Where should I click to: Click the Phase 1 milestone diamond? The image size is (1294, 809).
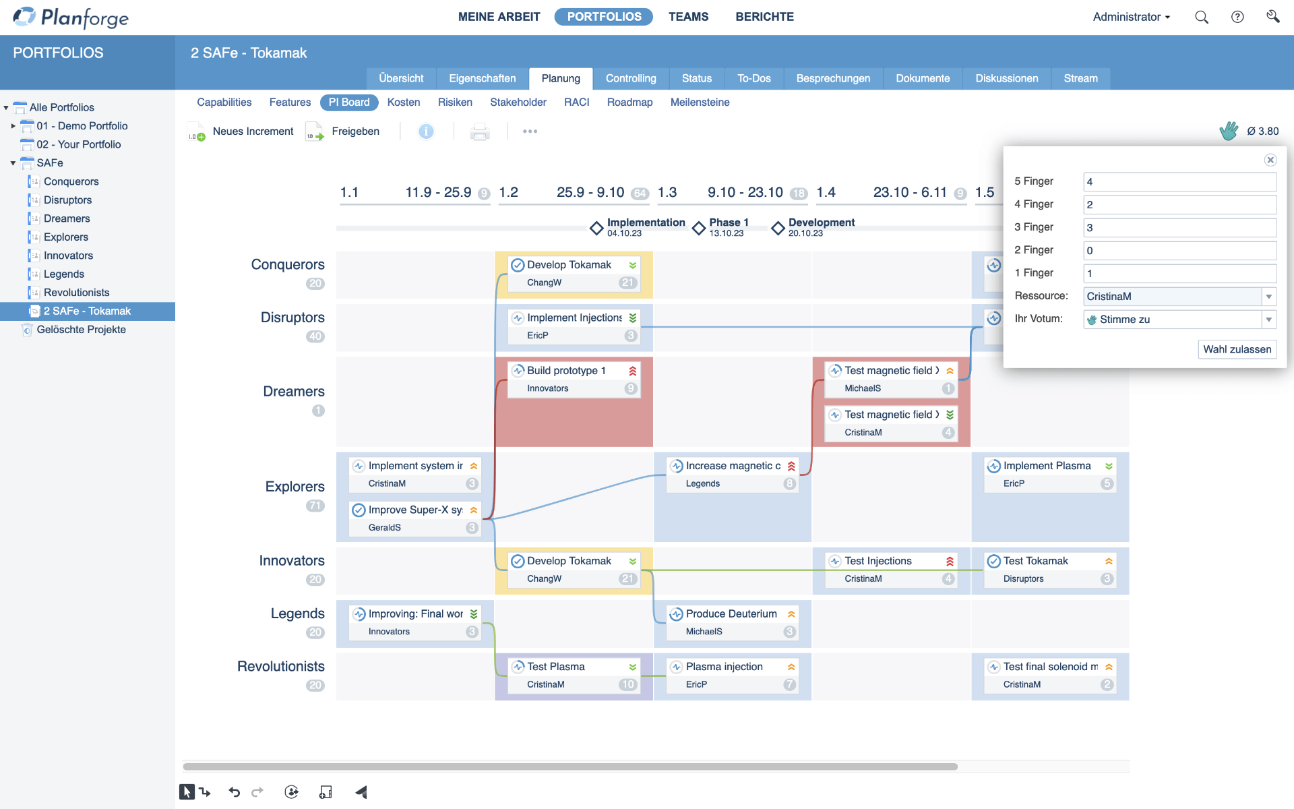coord(699,228)
